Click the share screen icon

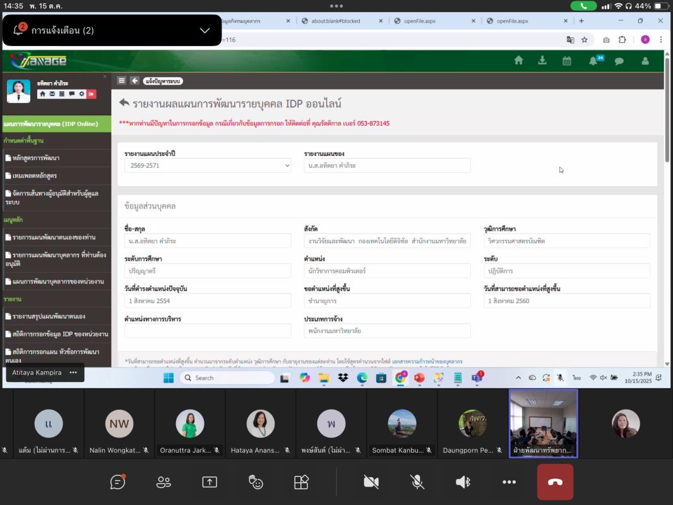pyautogui.click(x=209, y=482)
